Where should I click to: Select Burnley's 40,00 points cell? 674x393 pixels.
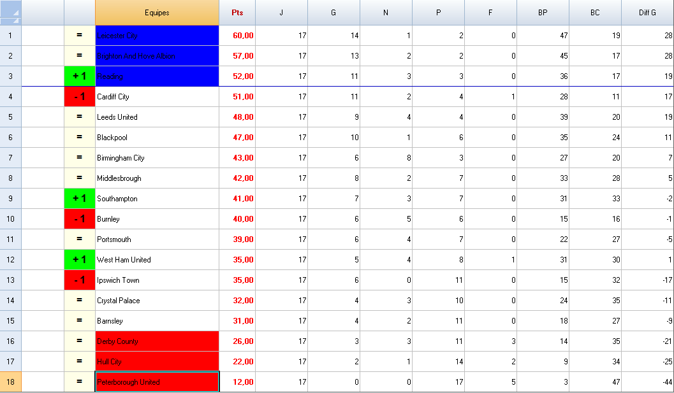pyautogui.click(x=237, y=219)
